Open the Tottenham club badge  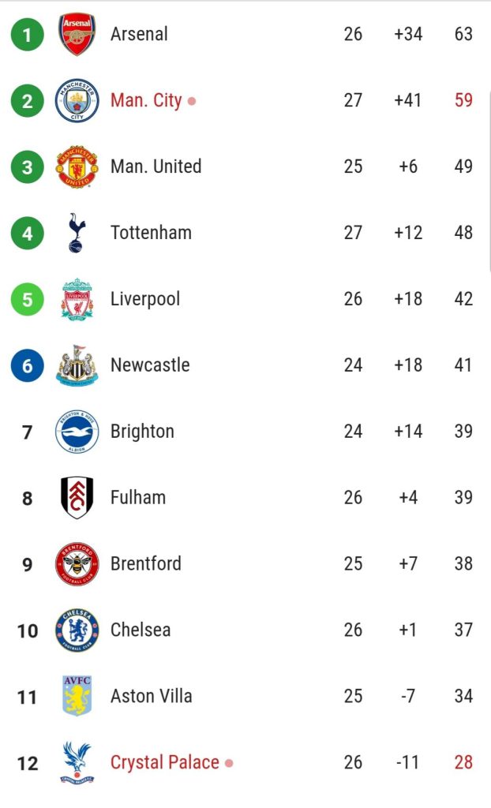pyautogui.click(x=75, y=233)
